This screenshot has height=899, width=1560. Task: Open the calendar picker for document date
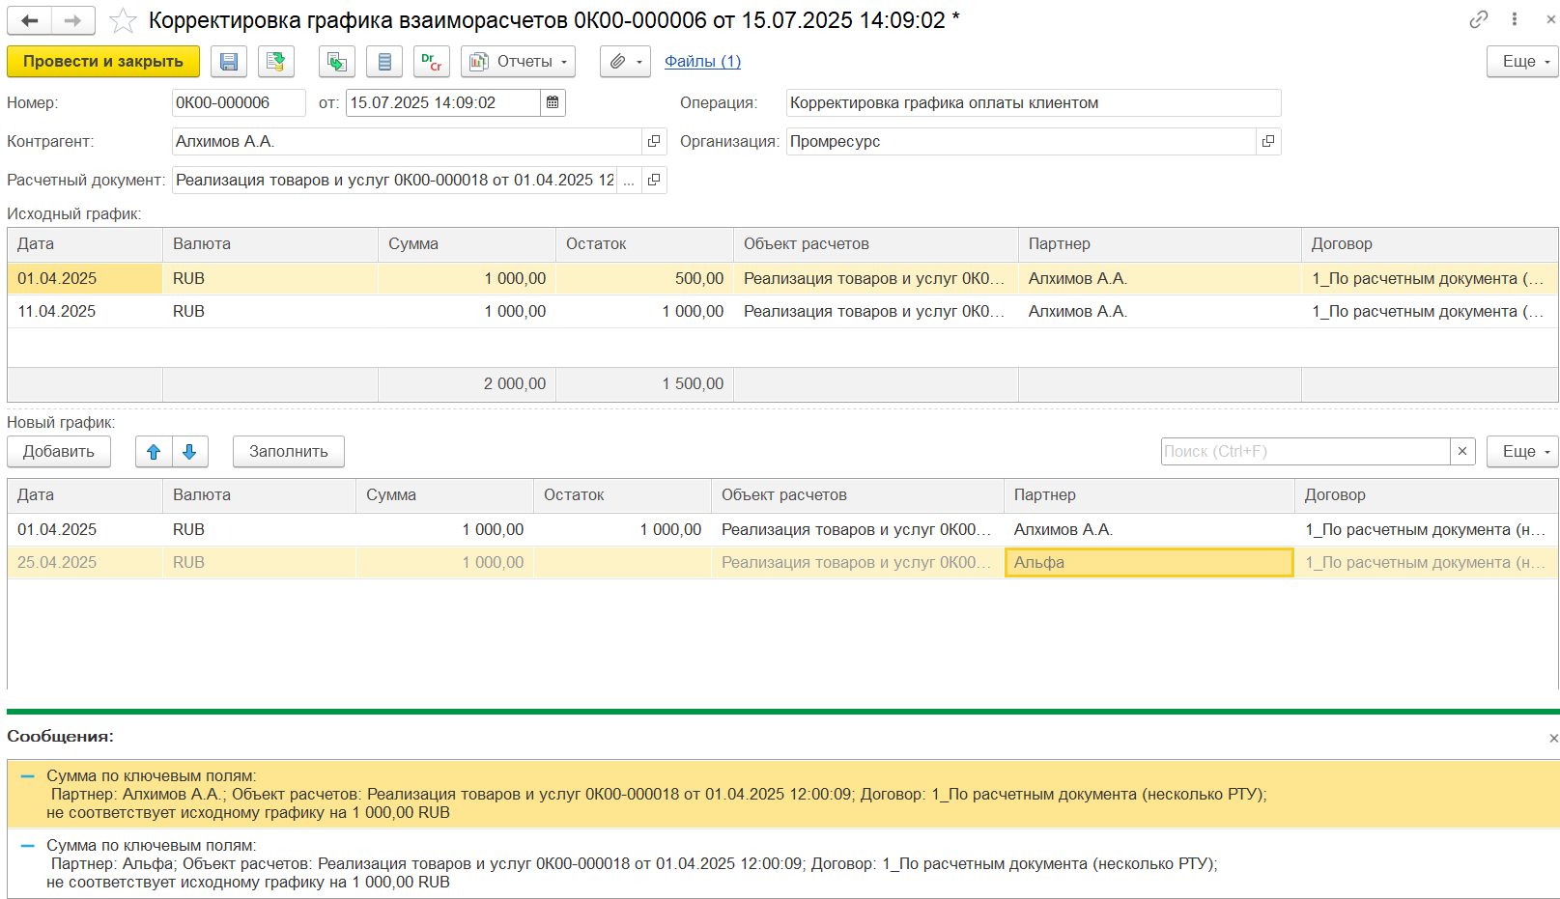(x=553, y=103)
